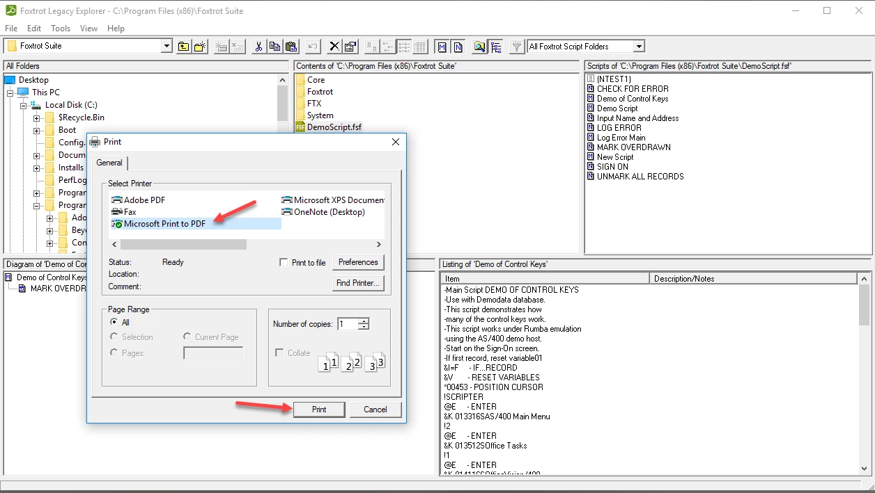The image size is (875, 493).
Task: Toggle the Collate checkbox
Action: [279, 353]
